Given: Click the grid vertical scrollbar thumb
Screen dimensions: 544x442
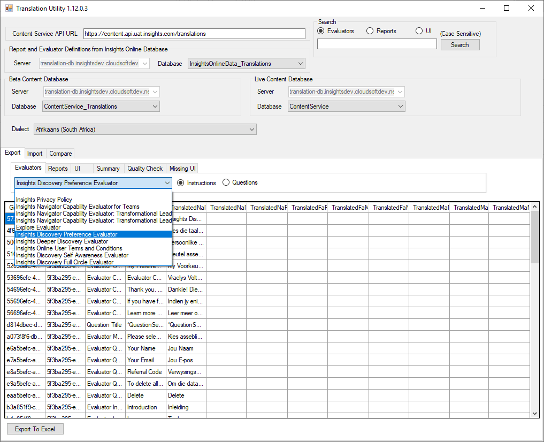Looking at the screenshot, I should (x=534, y=237).
